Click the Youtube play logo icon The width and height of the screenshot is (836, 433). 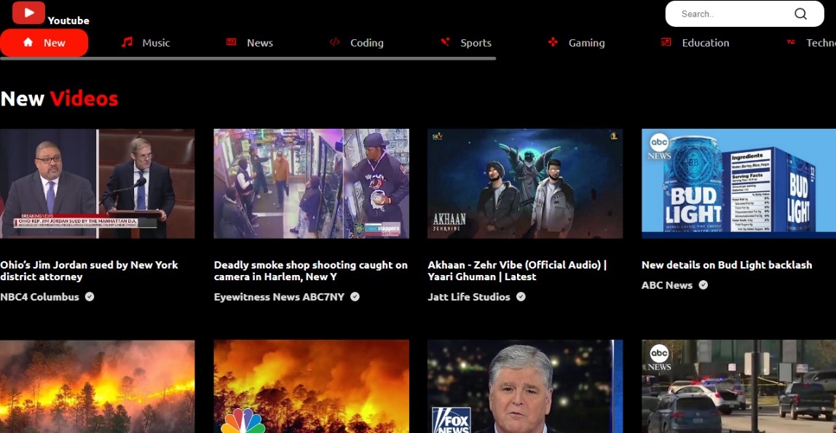tap(28, 12)
